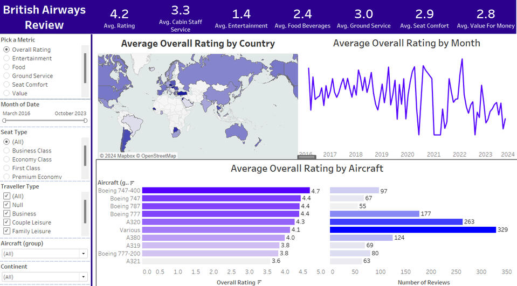The image size is (517, 286).
Task: Click the Traveller Type list scrollbar
Action: click(84, 211)
